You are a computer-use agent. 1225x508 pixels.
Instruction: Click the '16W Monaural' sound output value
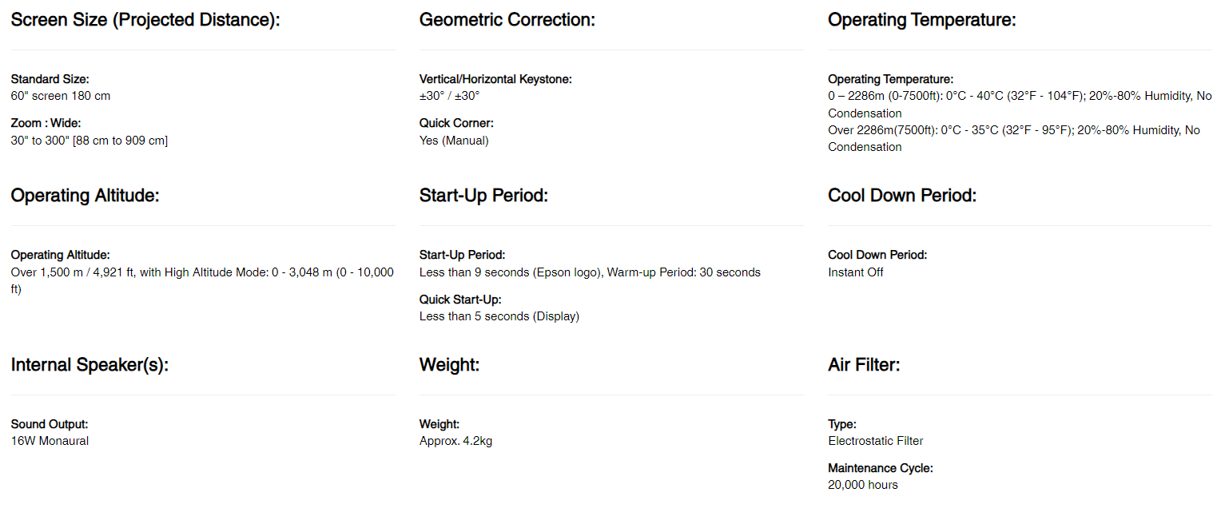point(50,441)
